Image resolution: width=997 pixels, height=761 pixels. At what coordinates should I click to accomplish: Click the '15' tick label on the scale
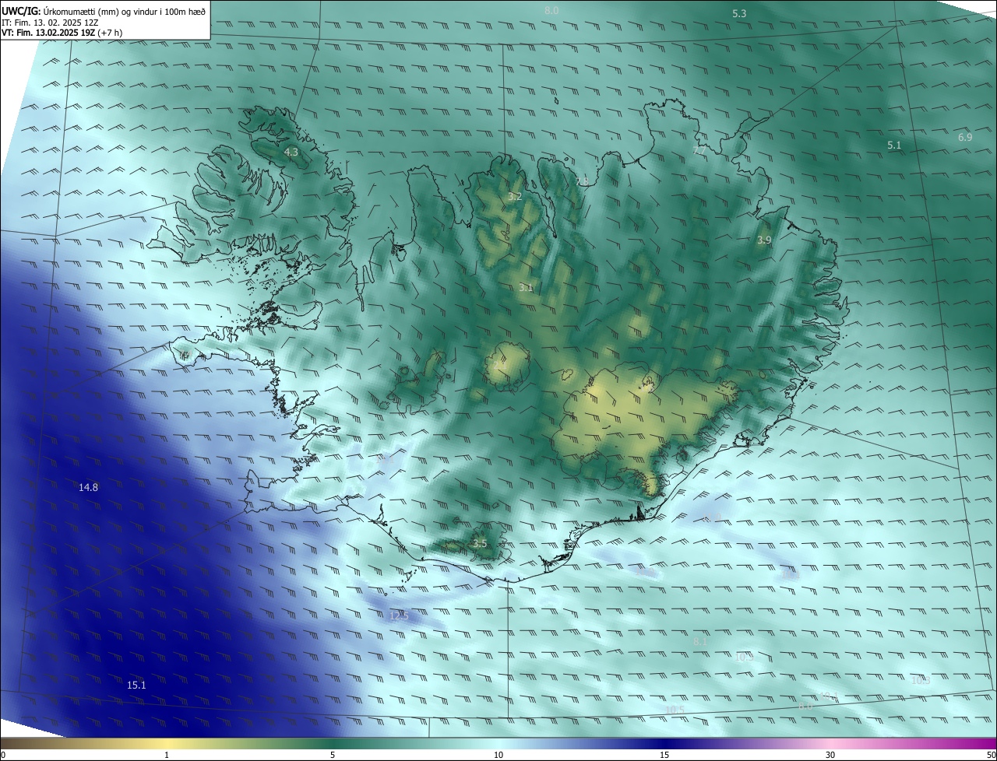pos(664,756)
